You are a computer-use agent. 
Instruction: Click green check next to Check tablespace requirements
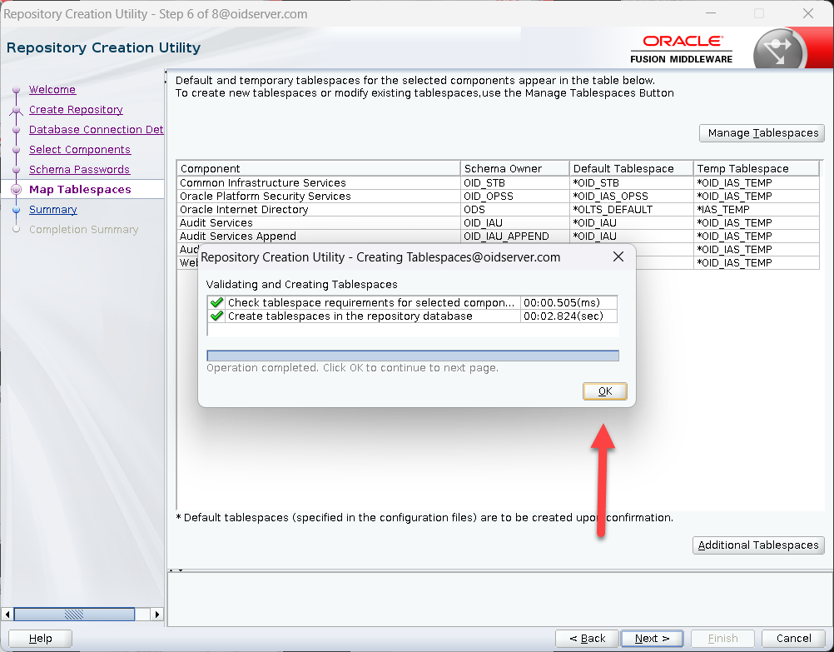pos(217,303)
